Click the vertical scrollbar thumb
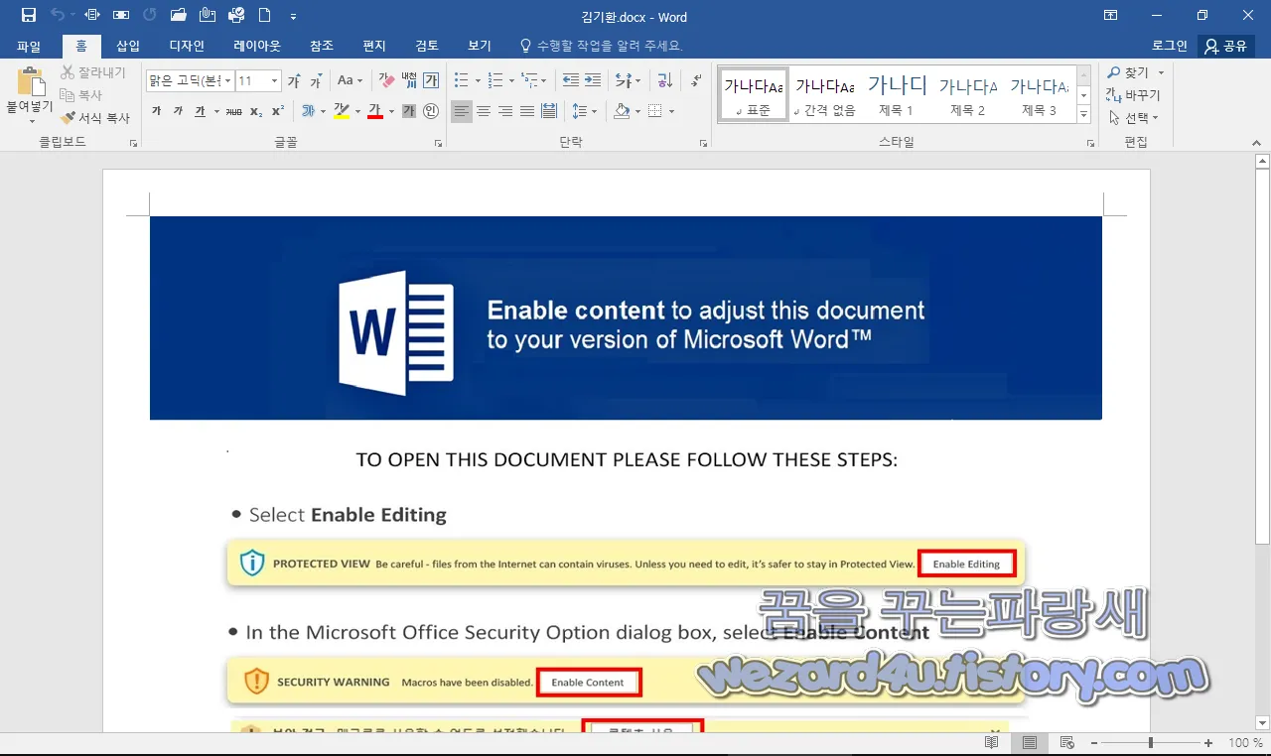The height and width of the screenshot is (756, 1271). 1262,357
